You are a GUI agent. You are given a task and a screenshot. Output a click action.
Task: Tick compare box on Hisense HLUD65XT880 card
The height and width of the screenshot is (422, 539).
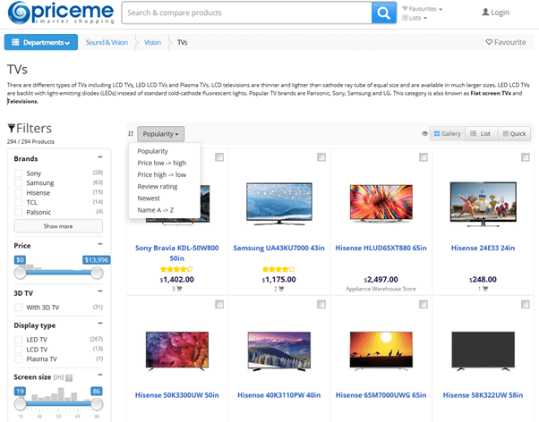(423, 157)
